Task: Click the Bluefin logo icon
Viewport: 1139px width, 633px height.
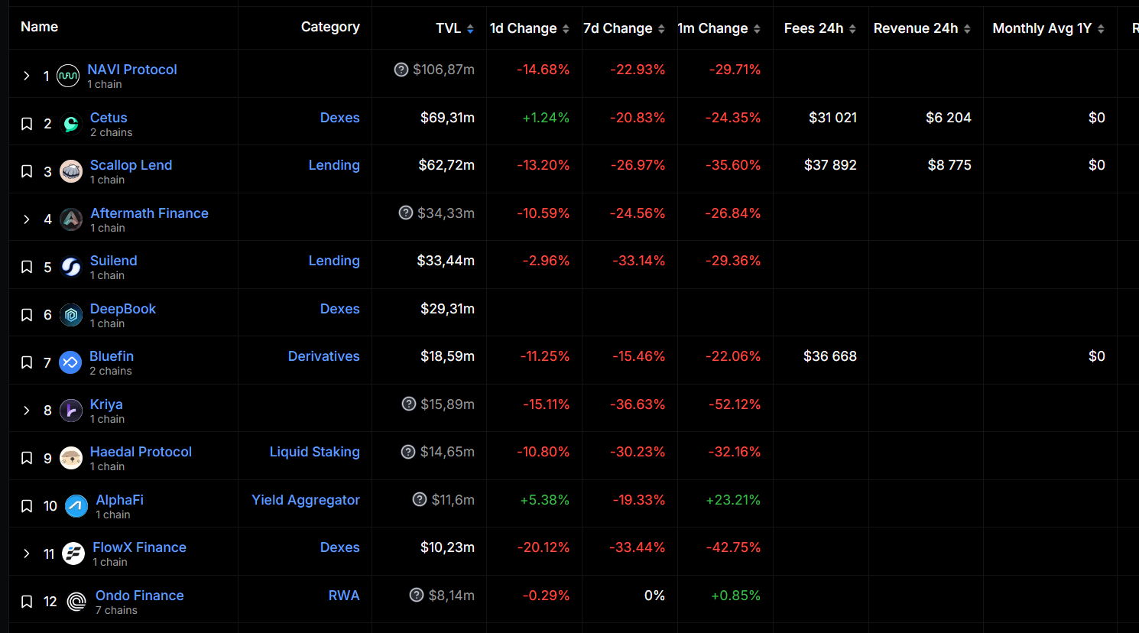Action: click(x=70, y=362)
